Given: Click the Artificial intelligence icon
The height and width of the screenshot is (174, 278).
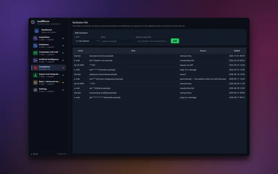Looking at the screenshot, I should tap(35, 60).
